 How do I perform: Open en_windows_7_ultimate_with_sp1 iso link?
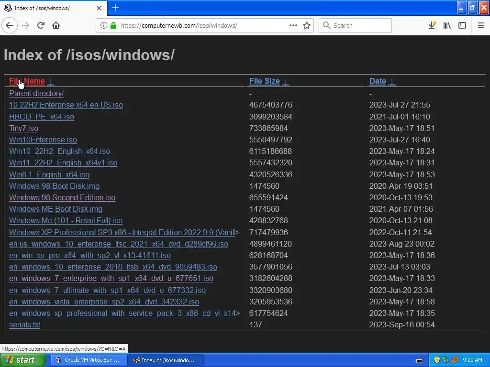click(x=107, y=290)
